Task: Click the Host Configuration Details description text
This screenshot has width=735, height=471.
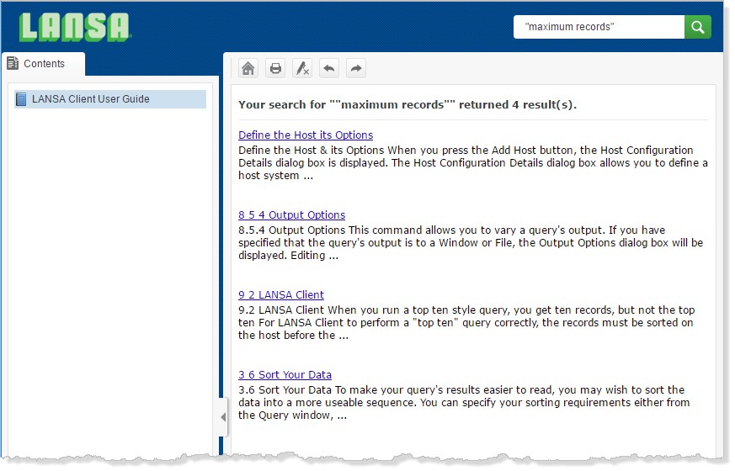Action: [473, 163]
